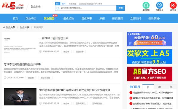The height and width of the screenshot is (109, 178).
Task: Expand the 创业加盟 dropdown menu
Action: pyautogui.click(x=50, y=18)
